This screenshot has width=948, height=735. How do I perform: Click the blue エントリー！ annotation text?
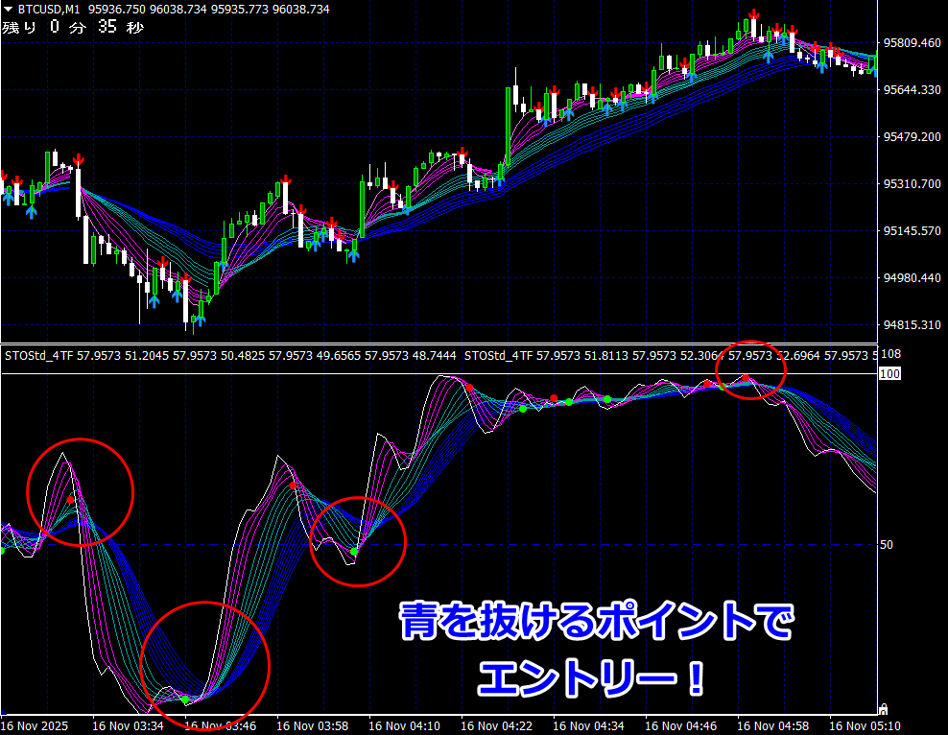pos(591,679)
